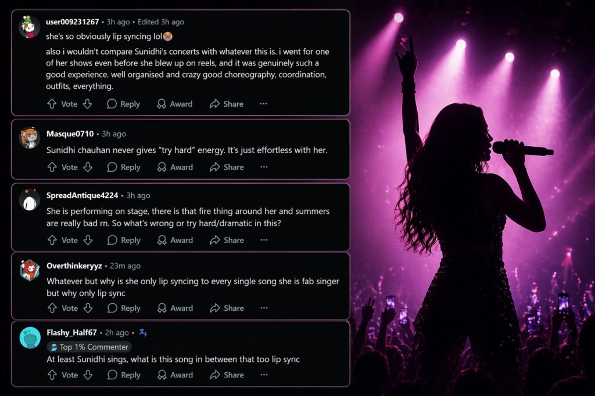The height and width of the screenshot is (396, 595).
Task: Award Flashy_Half67's comment
Action: coord(174,375)
